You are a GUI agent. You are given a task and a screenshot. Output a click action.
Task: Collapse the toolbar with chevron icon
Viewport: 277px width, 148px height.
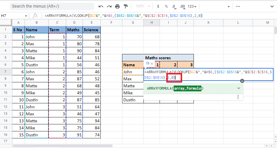272,6
